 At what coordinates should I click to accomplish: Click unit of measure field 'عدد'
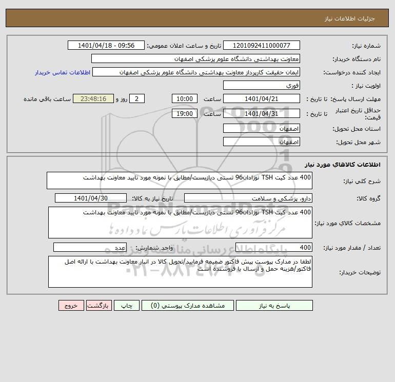(90, 248)
